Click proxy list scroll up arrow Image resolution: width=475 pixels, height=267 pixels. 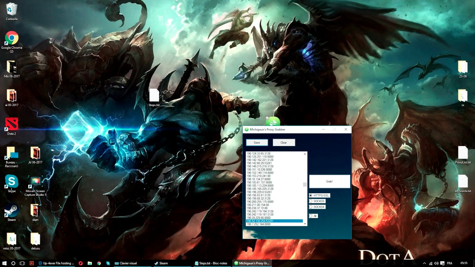pyautogui.click(x=305, y=154)
